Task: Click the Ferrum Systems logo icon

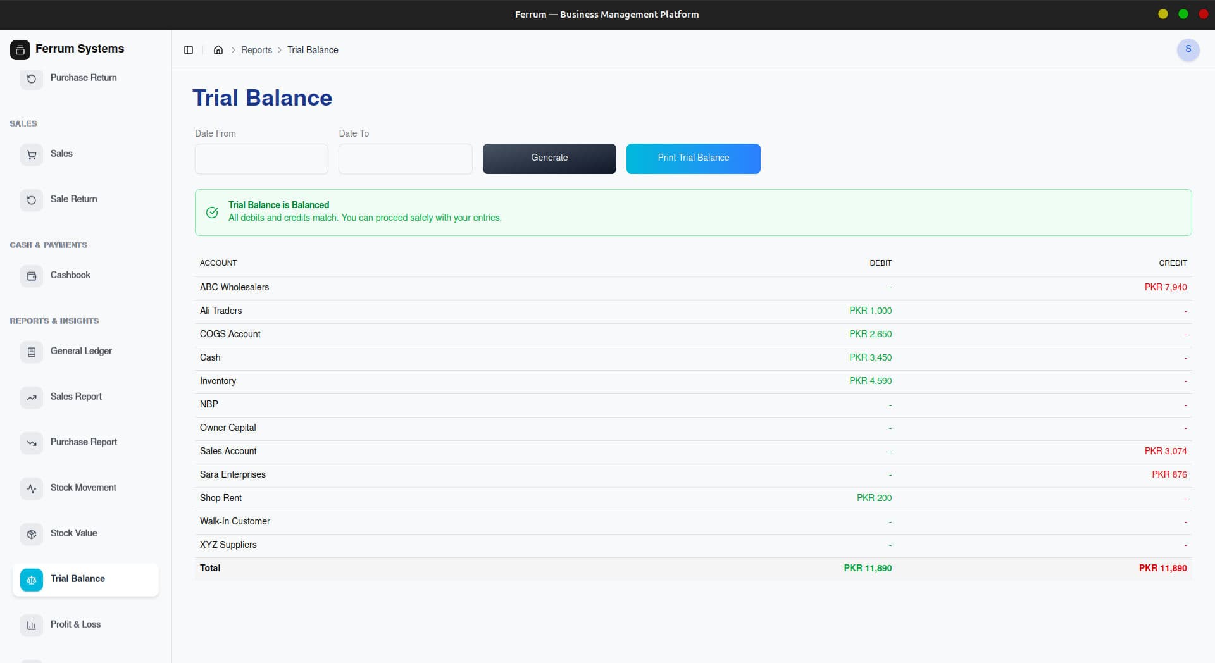Action: (20, 49)
